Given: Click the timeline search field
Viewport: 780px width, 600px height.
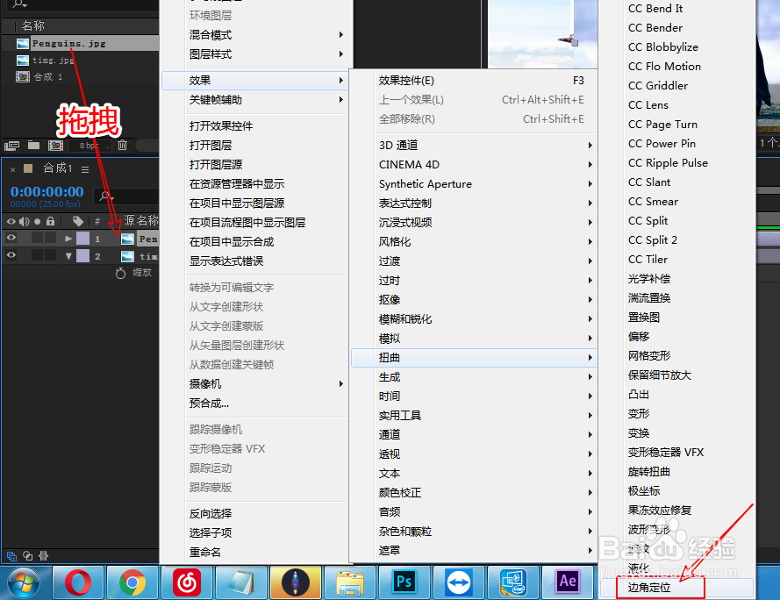Looking at the screenshot, I should (x=127, y=196).
